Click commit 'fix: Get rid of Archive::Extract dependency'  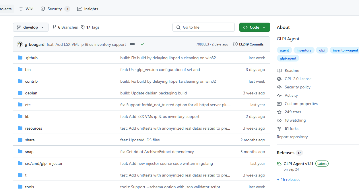point(157,152)
